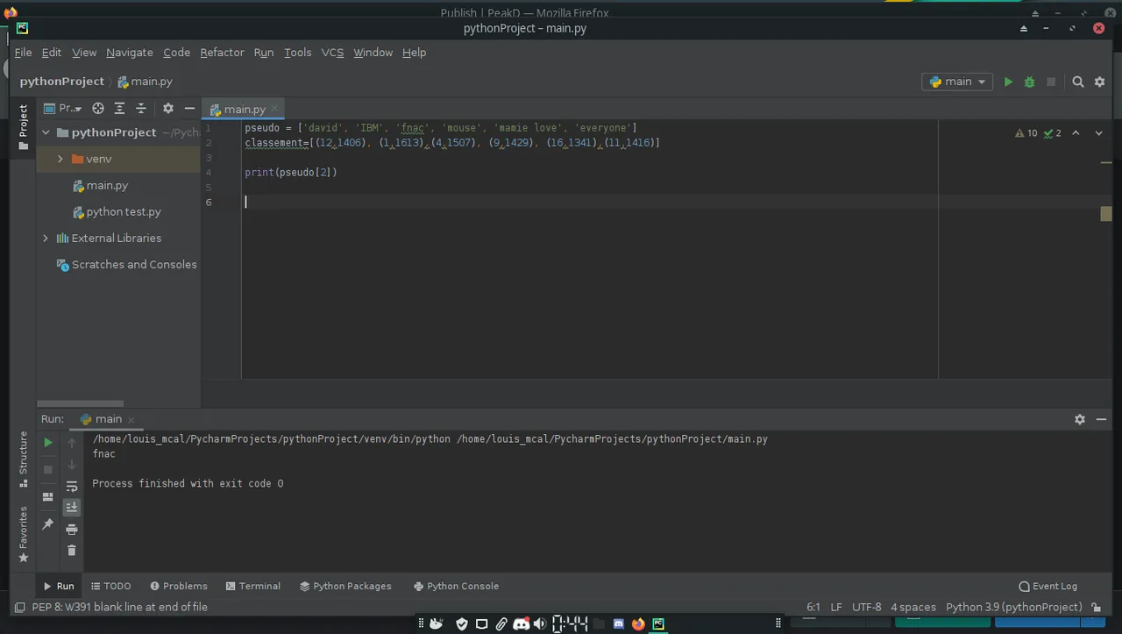Expand External Libraries node
This screenshot has height=634, width=1122.
pyautogui.click(x=46, y=238)
